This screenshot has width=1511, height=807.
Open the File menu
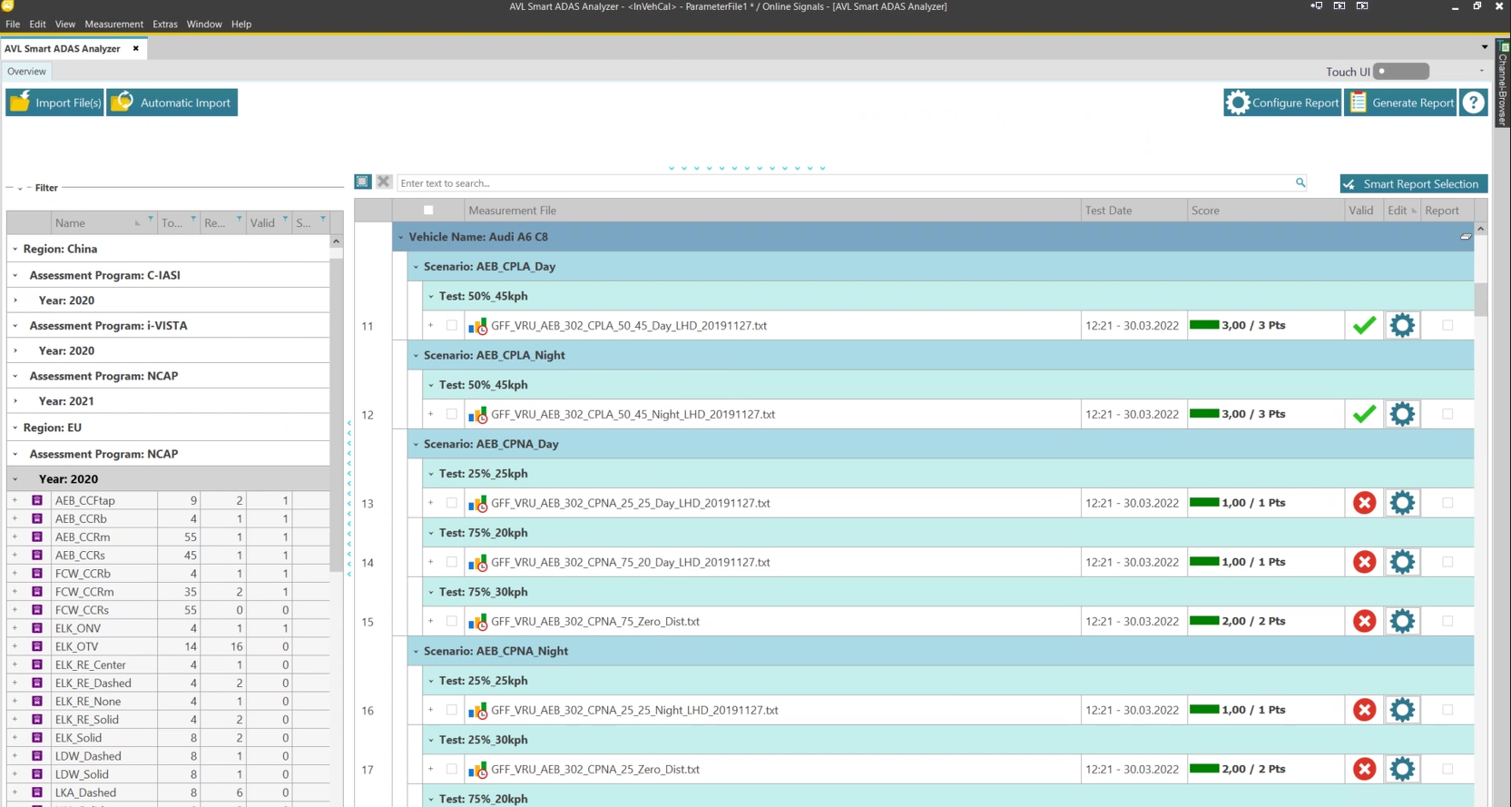pyautogui.click(x=13, y=24)
